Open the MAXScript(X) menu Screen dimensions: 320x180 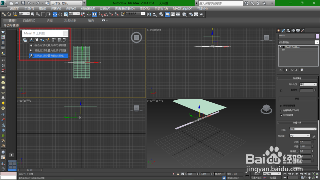[182, 9]
